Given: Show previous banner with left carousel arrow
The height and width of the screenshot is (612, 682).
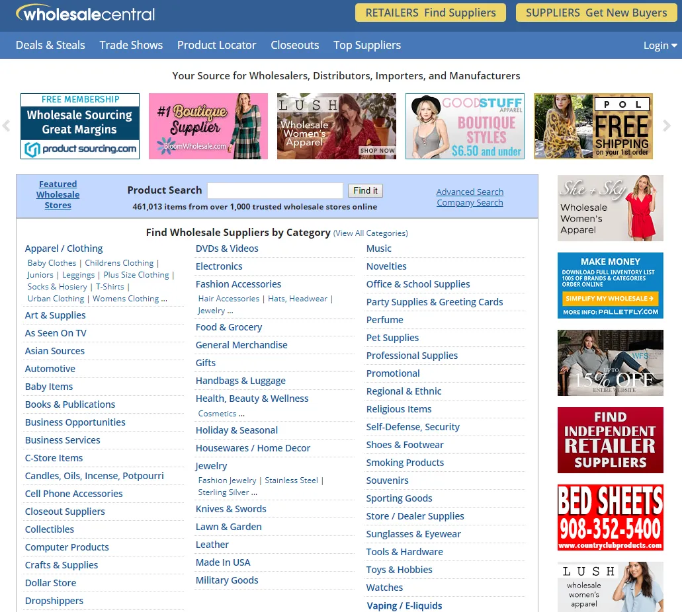Looking at the screenshot, I should pos(6,126).
